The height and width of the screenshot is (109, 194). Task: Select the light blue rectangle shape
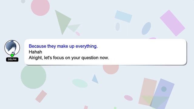coord(123,16)
